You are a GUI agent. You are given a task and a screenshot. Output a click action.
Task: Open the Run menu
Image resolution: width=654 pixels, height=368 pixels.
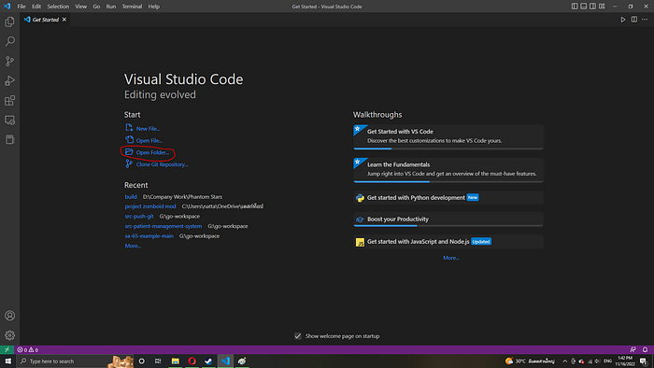tap(111, 7)
